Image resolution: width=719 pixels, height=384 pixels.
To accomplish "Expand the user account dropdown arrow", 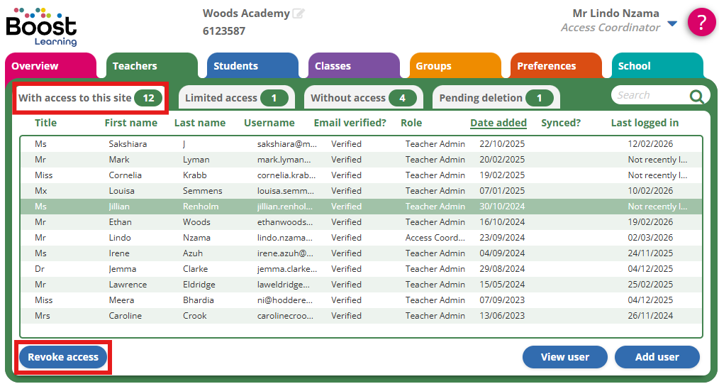I will [672, 24].
